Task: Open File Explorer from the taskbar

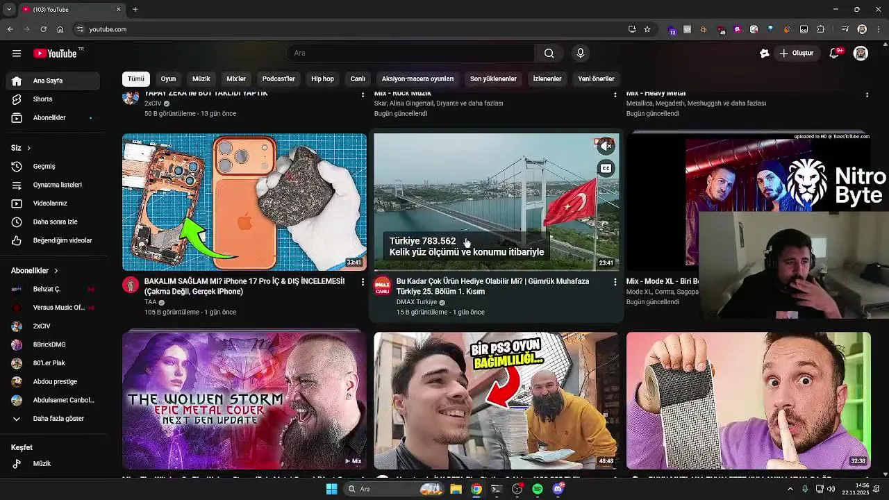Action: pyautogui.click(x=456, y=489)
